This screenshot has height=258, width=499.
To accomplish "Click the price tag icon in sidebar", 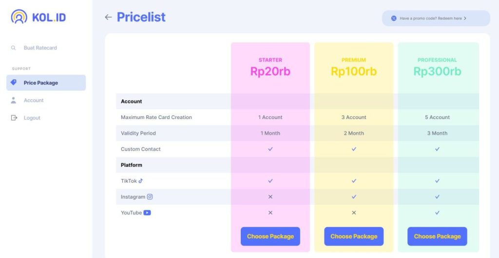I will (x=13, y=82).
